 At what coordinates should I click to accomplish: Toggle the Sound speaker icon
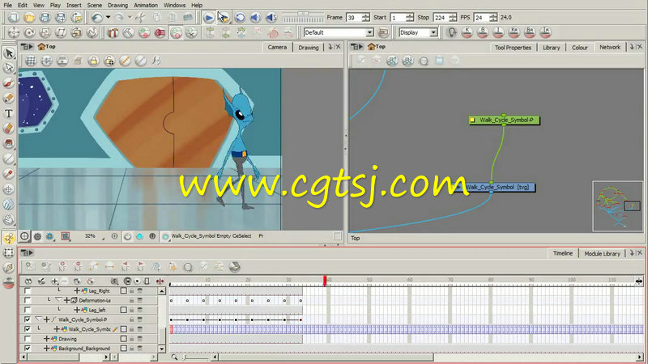pos(255,17)
